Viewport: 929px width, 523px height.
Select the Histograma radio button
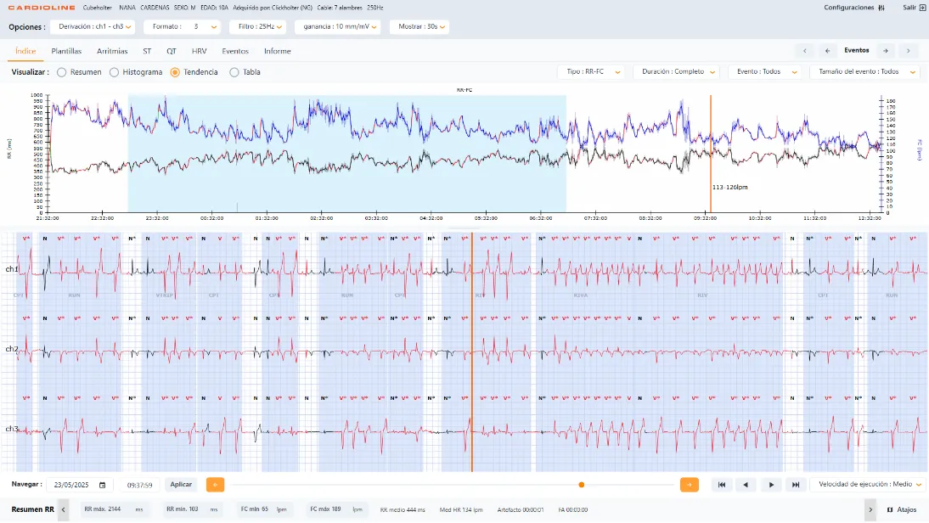click(x=115, y=72)
